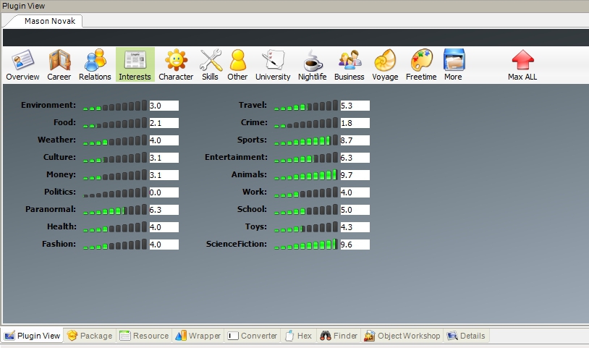Switch to the Resource tab
589x348 pixels.
[x=144, y=336]
